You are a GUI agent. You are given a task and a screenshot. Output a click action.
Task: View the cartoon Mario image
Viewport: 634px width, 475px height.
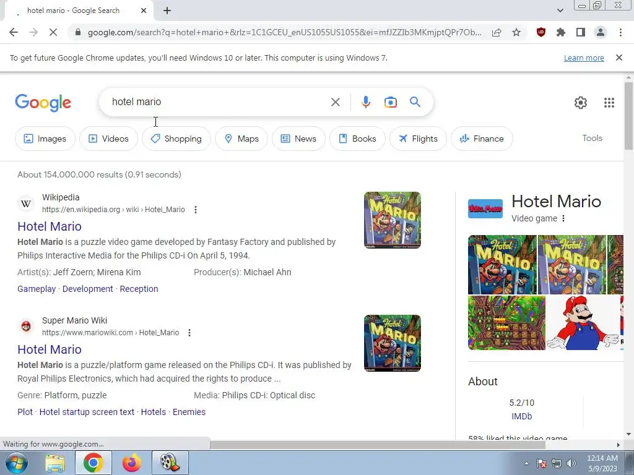(583, 323)
